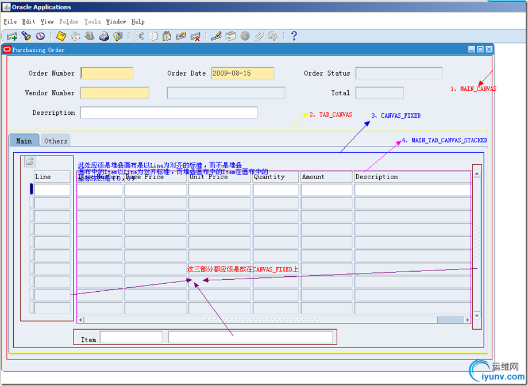Click the Print icon
The width and height of the screenshot is (528, 386).
(104, 36)
